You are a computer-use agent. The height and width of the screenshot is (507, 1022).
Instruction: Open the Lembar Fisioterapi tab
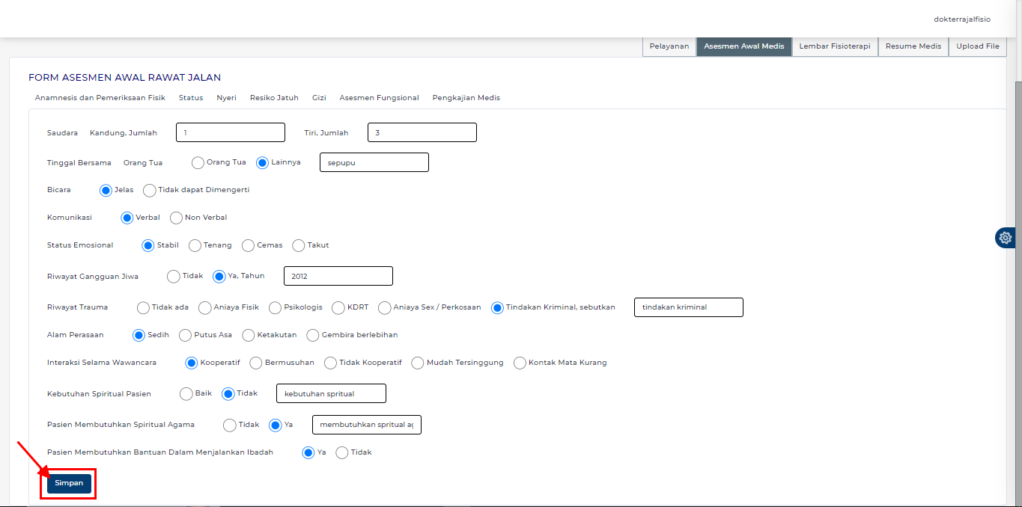tap(834, 46)
